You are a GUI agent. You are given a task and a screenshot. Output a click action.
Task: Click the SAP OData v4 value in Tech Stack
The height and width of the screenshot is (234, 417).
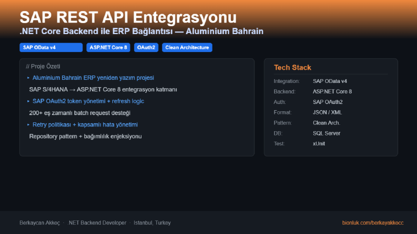330,81
